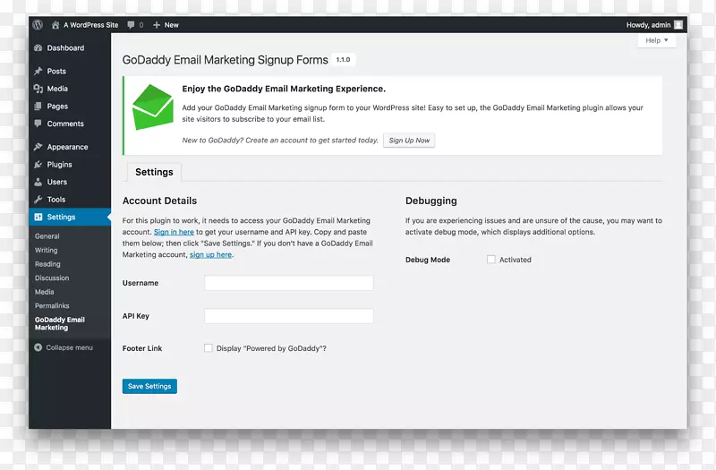The image size is (716, 470).
Task: Click Howdy, admin account text
Action: pos(648,25)
